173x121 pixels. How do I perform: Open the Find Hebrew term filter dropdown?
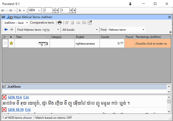click(x=38, y=30)
